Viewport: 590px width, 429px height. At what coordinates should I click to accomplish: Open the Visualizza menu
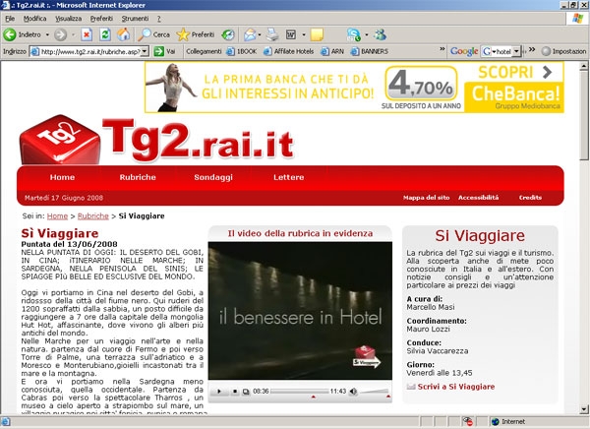tap(68, 19)
